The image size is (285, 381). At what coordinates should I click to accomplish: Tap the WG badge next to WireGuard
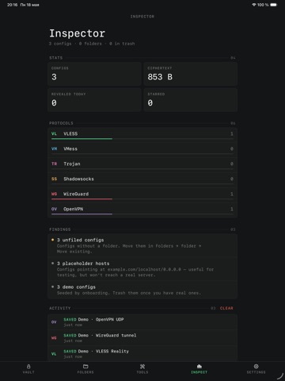point(54,194)
